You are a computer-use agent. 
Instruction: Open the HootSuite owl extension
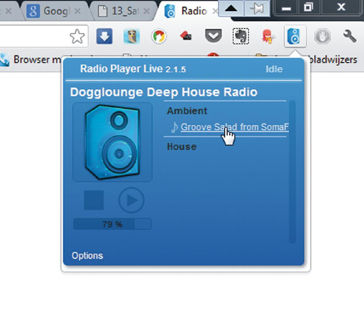(x=132, y=36)
